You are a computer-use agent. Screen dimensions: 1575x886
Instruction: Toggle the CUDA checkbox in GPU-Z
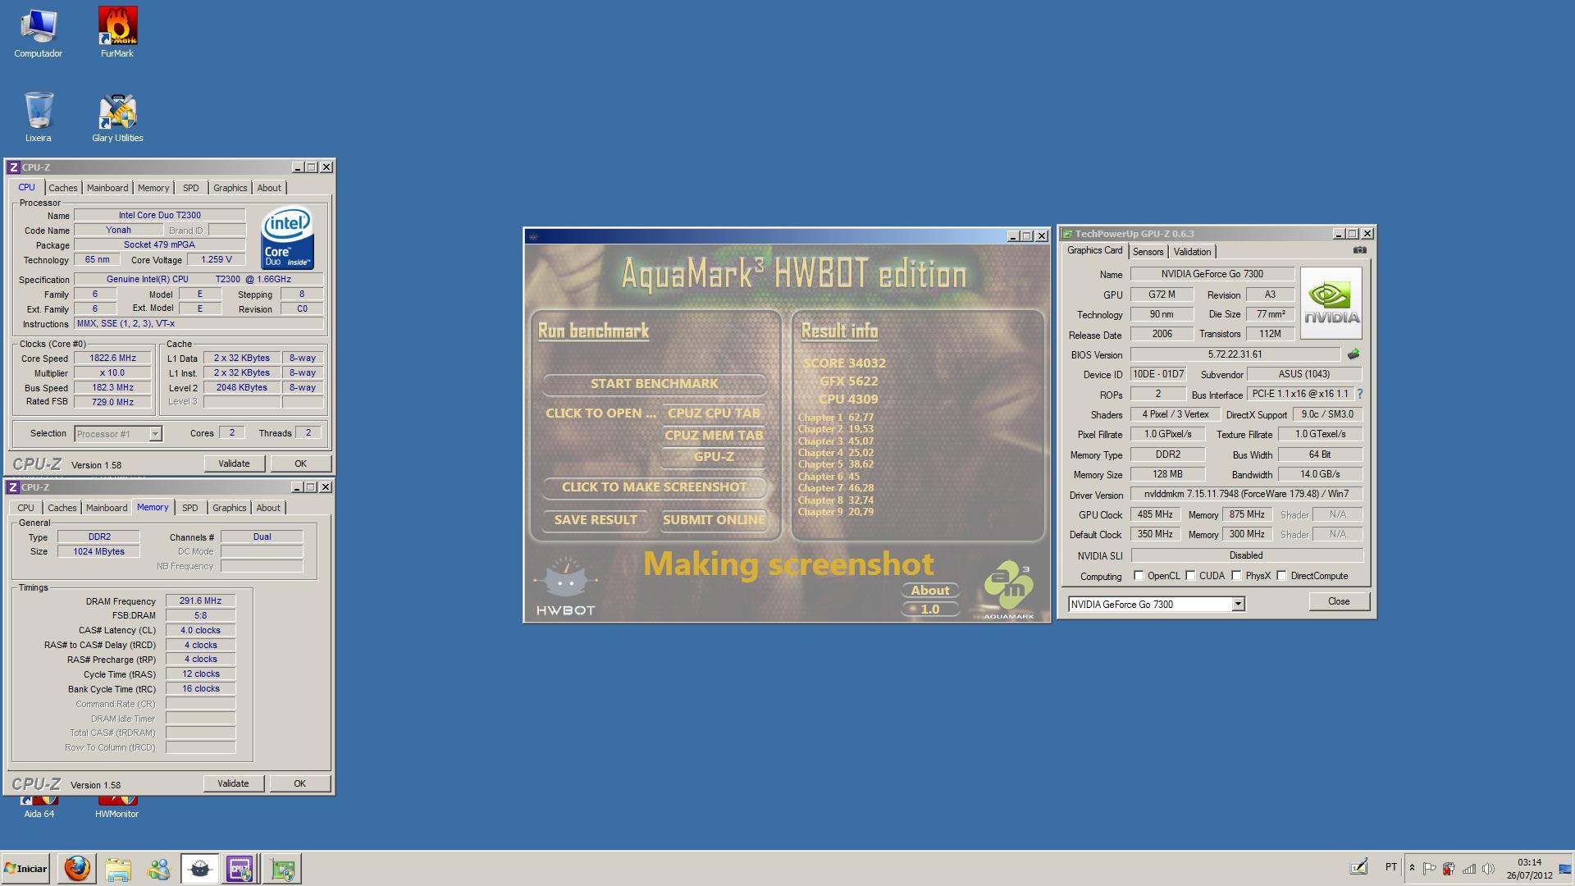pos(1190,575)
